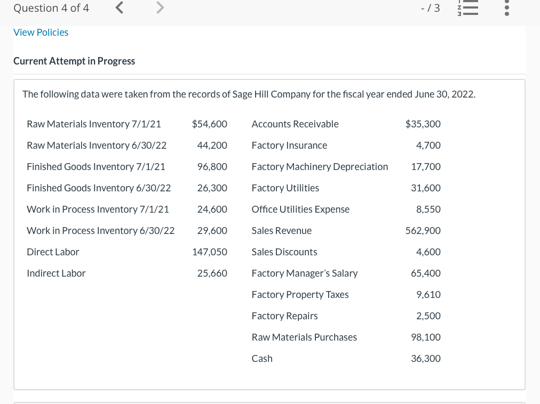The width and height of the screenshot is (540, 404).
Task: Click the 44,200 value
Action: click(212, 145)
